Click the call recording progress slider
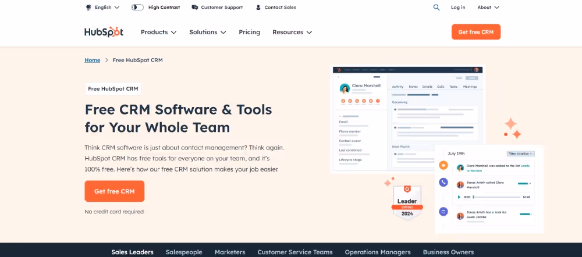 coord(496,197)
